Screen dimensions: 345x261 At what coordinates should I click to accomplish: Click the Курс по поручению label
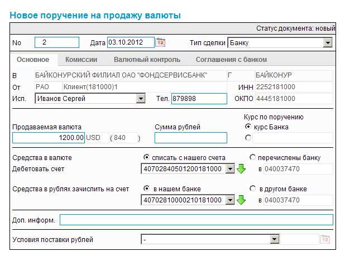[x=274, y=117]
